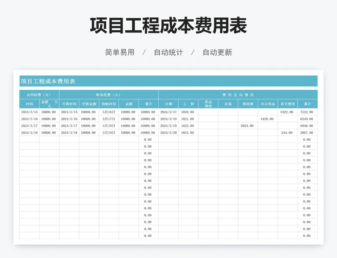Select the subtitle text 自动统计

click(168, 53)
